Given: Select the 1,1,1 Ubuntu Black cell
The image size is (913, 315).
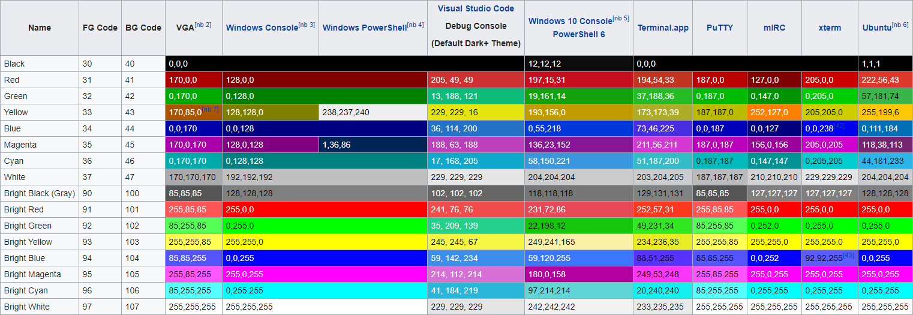Looking at the screenshot, I should [885, 64].
